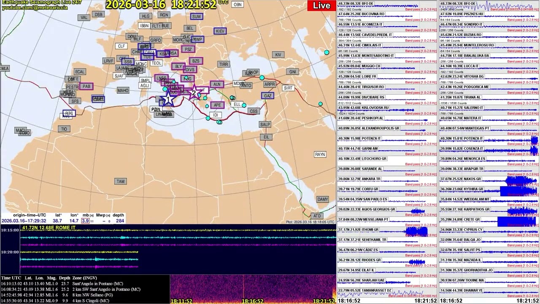This screenshot has height=304, width=540.
Task: Select the ATD station label
Action: (317, 216)
